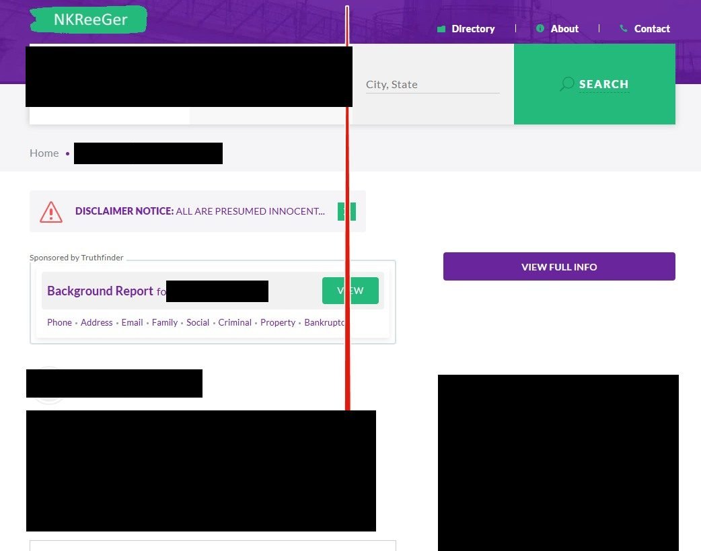Expand the disclaimer notice with green button

[x=346, y=211]
